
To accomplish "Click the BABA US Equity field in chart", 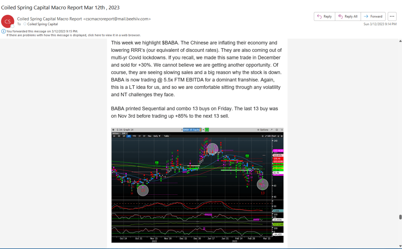I will (192, 130).
